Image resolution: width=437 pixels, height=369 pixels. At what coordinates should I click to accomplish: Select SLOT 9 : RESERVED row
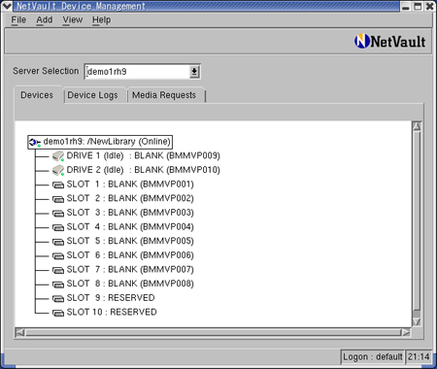(x=104, y=298)
